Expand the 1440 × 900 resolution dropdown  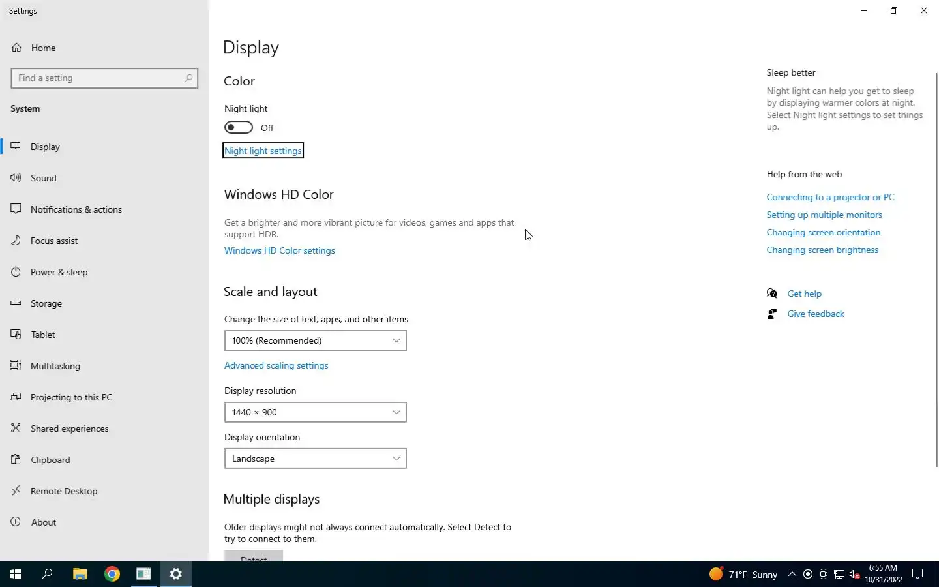(316, 412)
